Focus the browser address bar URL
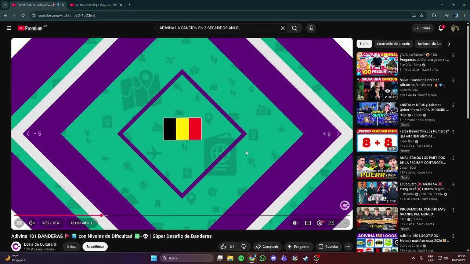This screenshot has width=470, height=264. [x=67, y=15]
